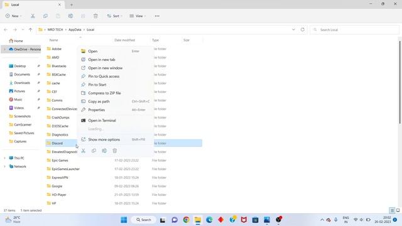Screen dimensions: 402x226
Task: Open the Recent locations dropdown arrow
Action: click(23, 30)
